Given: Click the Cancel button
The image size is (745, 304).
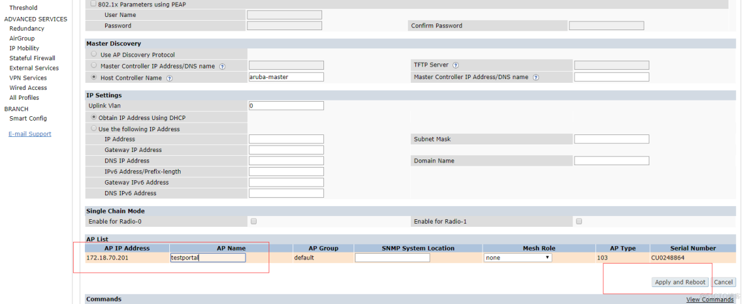Looking at the screenshot, I should [723, 282].
